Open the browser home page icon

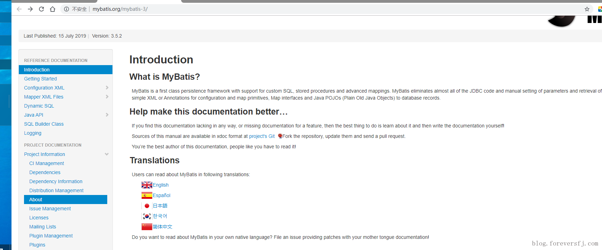53,9
